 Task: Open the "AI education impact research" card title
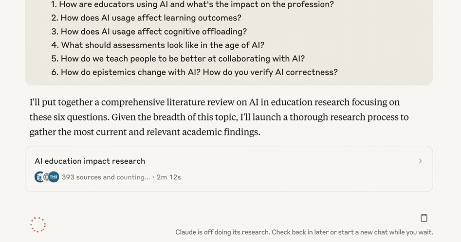click(x=90, y=161)
